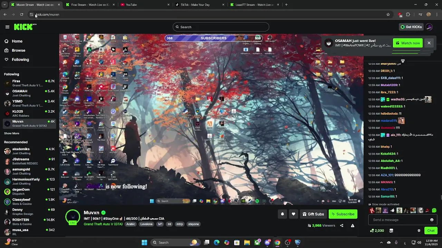Image resolution: width=442 pixels, height=248 pixels.
Task: Send the message with the Chat button
Action: click(431, 231)
